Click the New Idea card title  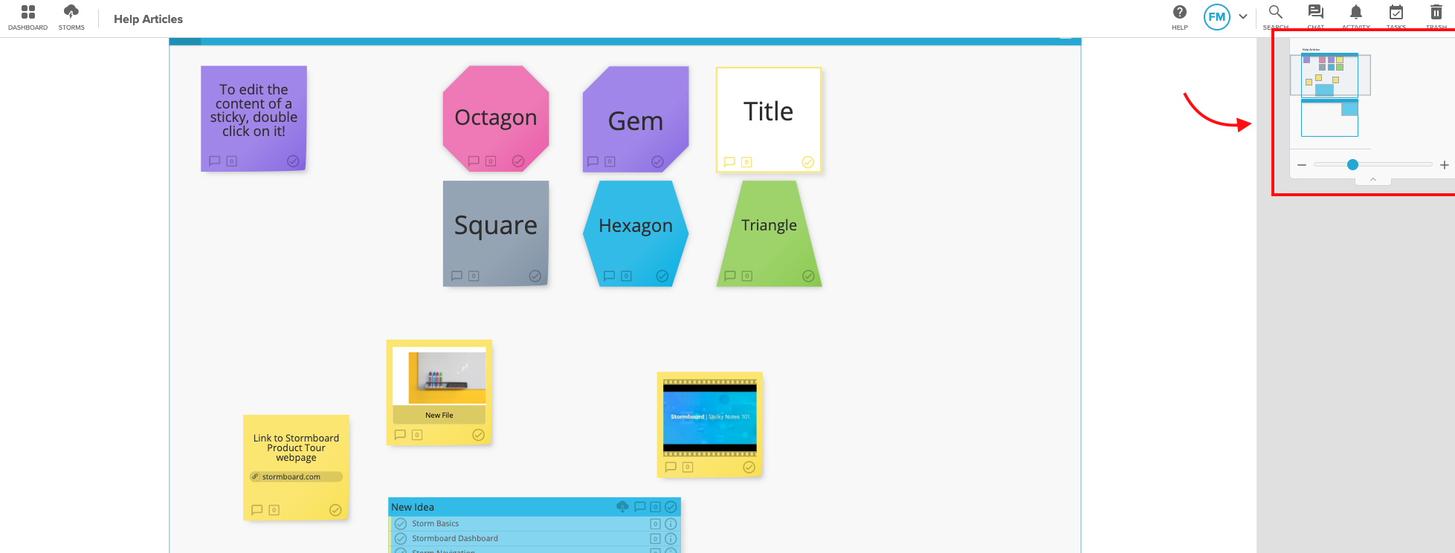(x=413, y=507)
